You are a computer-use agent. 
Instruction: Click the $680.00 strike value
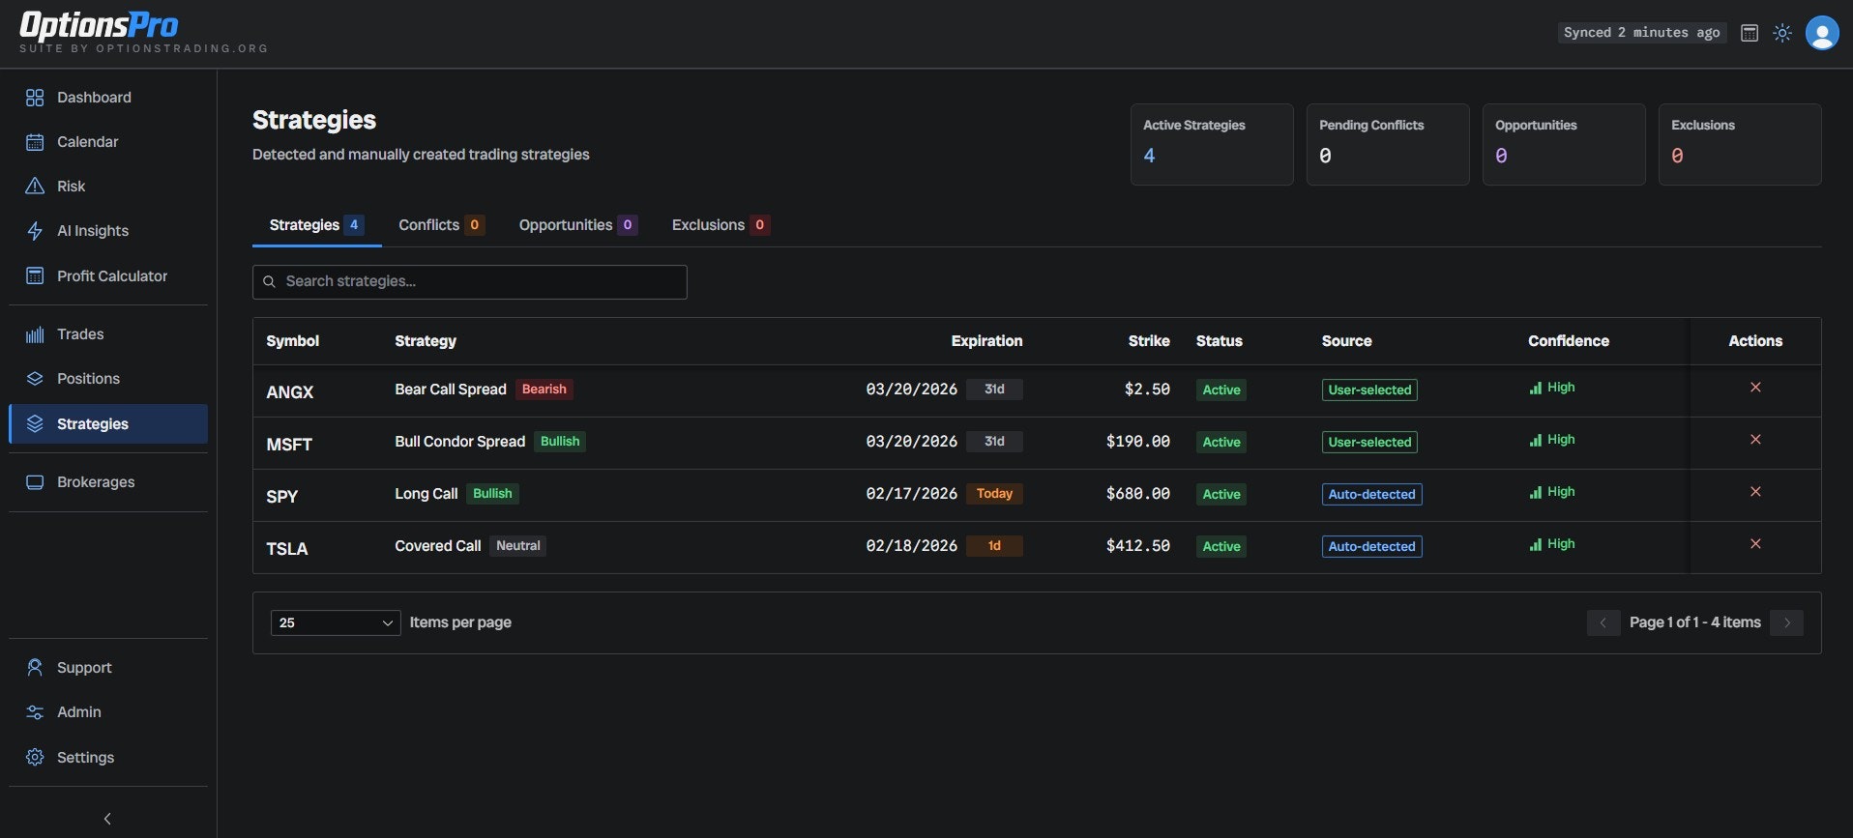point(1138,494)
